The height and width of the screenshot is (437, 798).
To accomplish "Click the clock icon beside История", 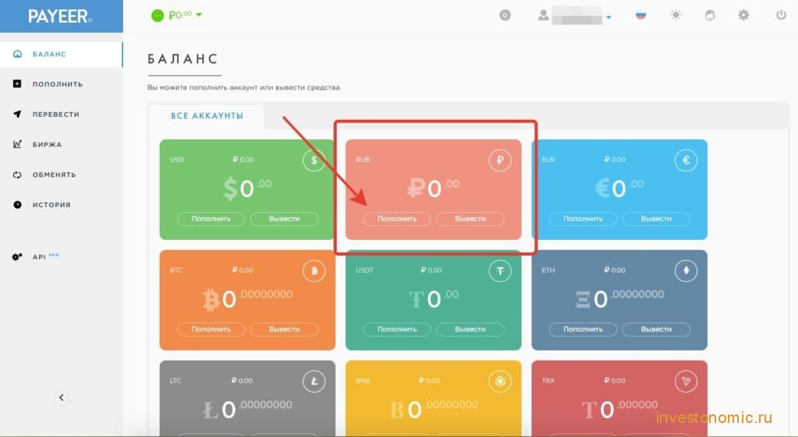I will click(17, 205).
